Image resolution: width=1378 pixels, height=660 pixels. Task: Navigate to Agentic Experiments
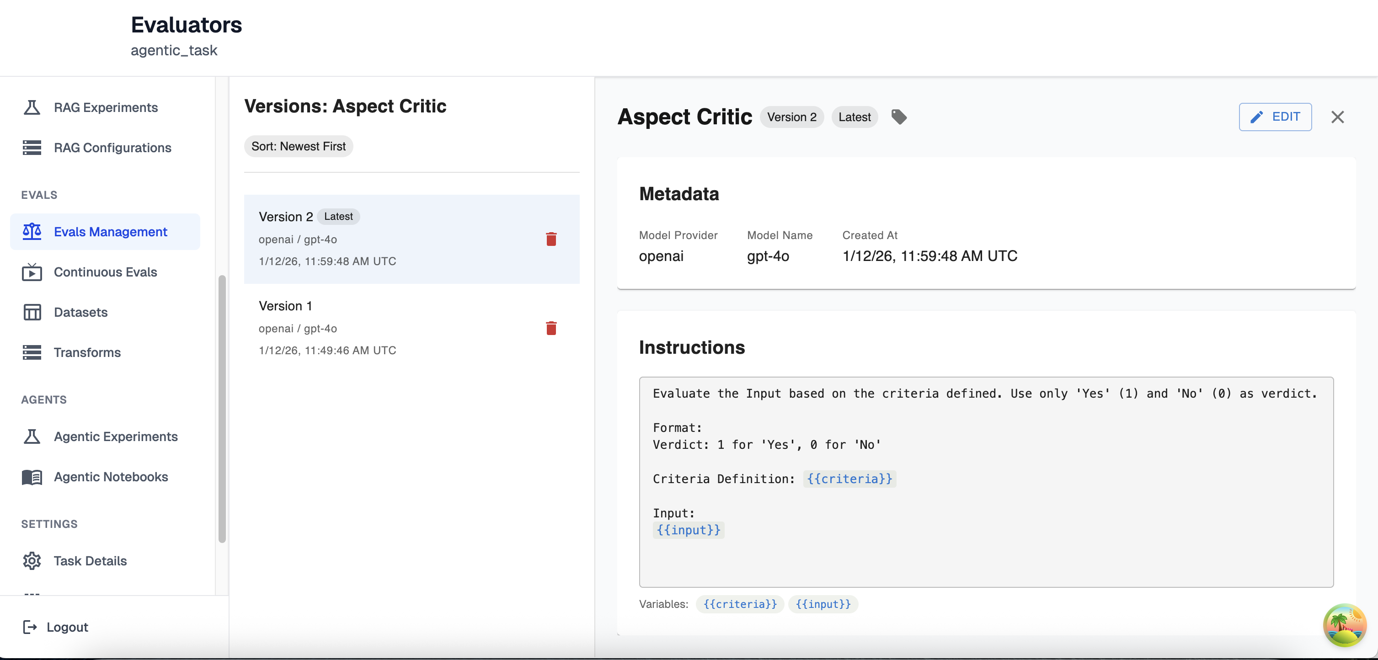[116, 436]
